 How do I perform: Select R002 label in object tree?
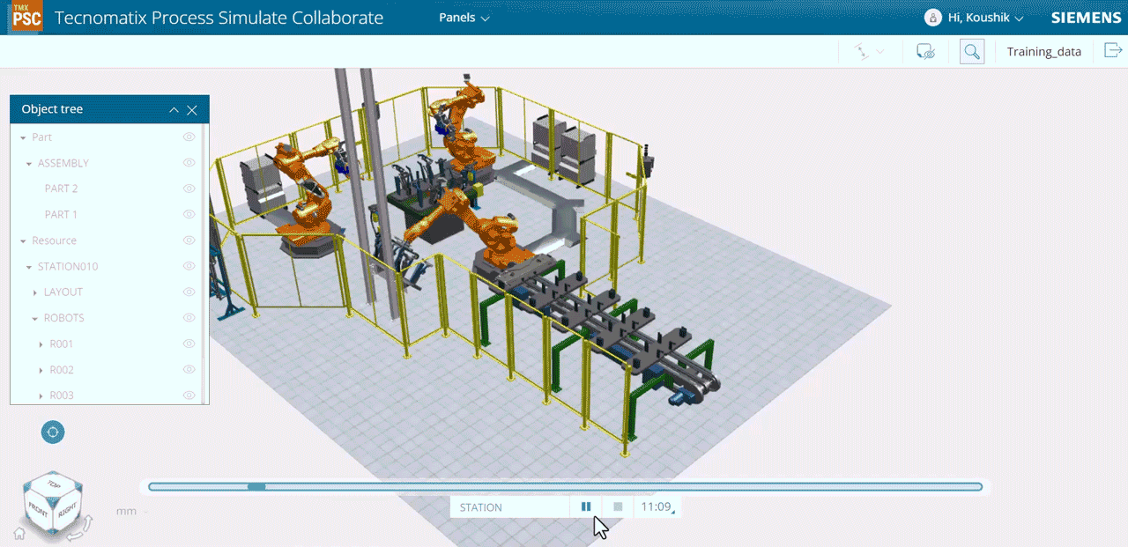point(62,370)
